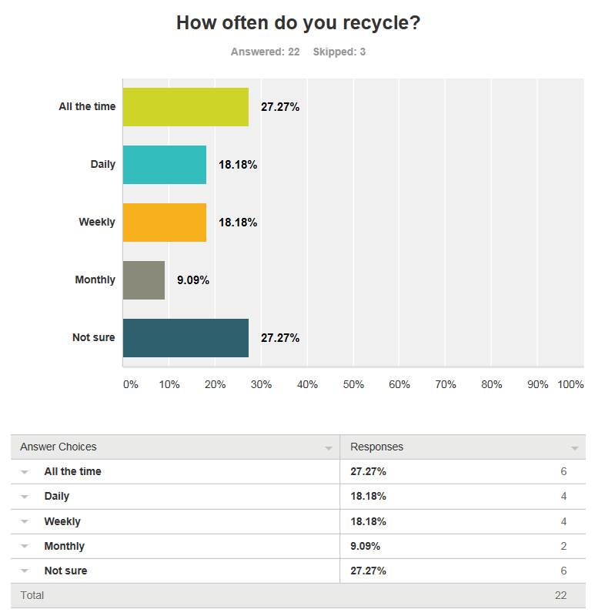This screenshot has height=616, width=595.
Task: Select the 'Not sure' answer in the table
Action: [65, 571]
